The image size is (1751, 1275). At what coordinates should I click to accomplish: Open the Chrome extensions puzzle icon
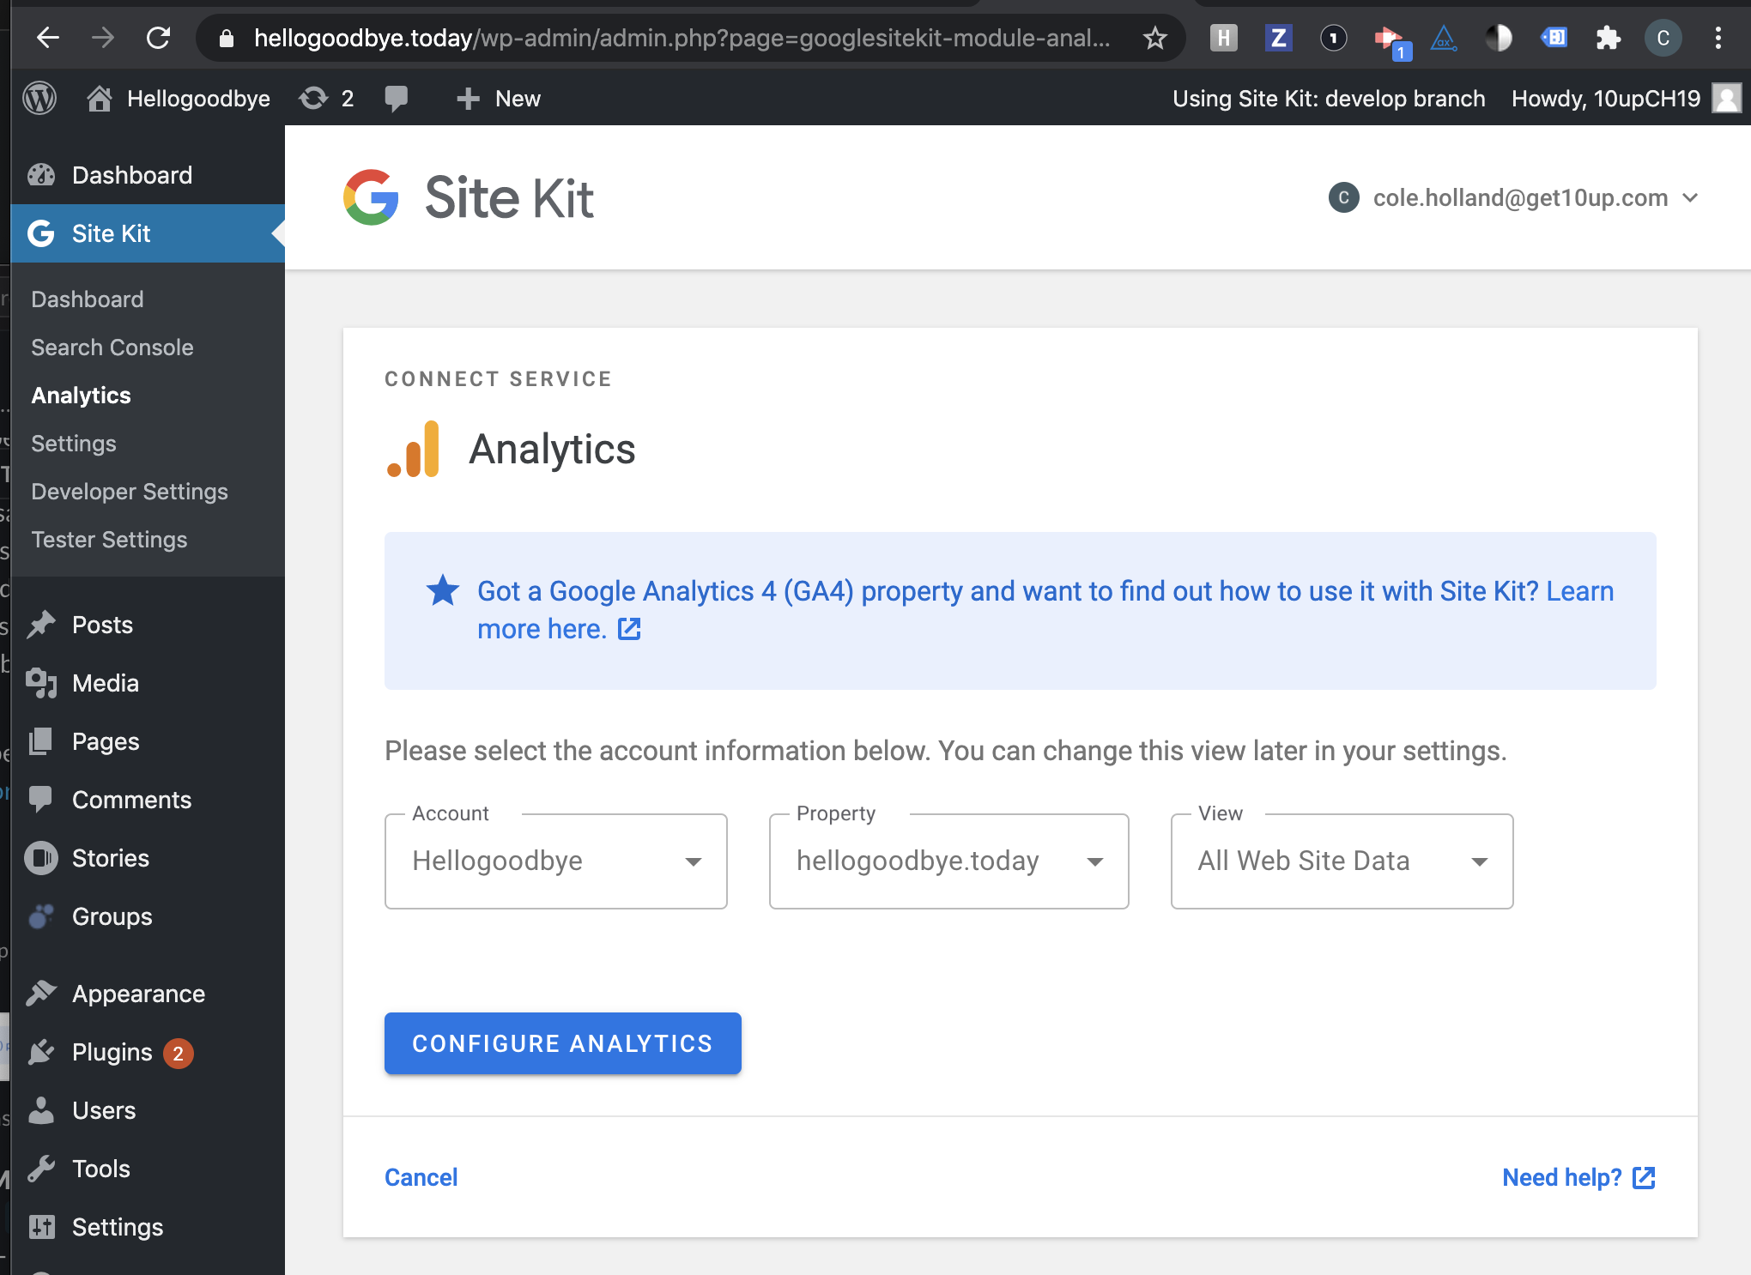coord(1609,38)
